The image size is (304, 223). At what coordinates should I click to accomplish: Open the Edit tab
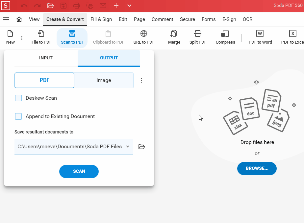pos(123,19)
